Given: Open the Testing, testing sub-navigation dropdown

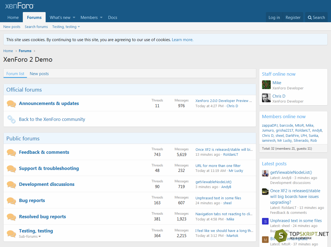Looking at the screenshot, I should (x=79, y=27).
